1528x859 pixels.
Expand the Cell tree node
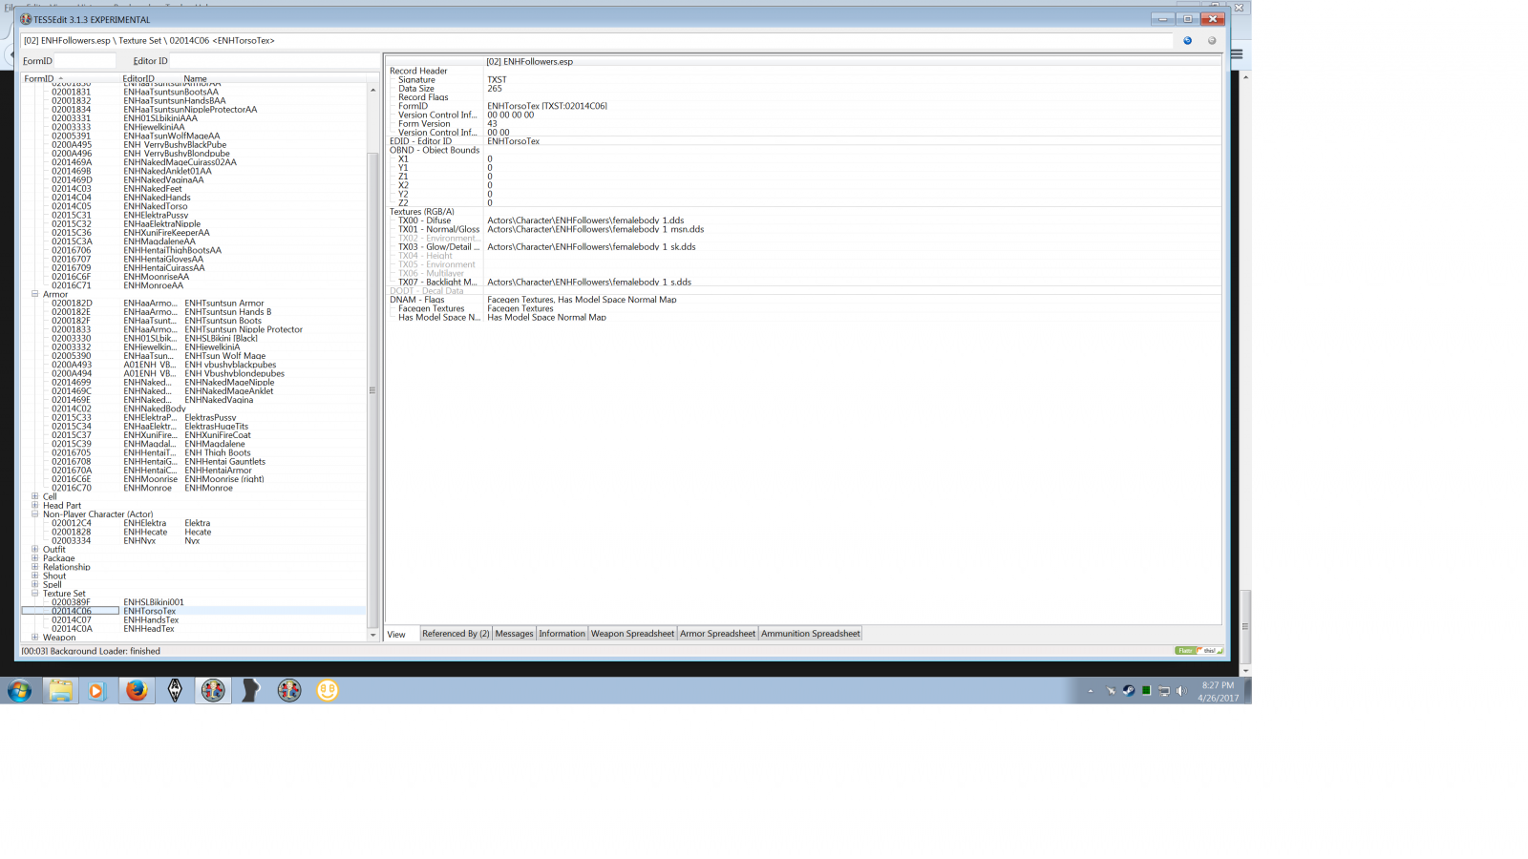click(35, 496)
